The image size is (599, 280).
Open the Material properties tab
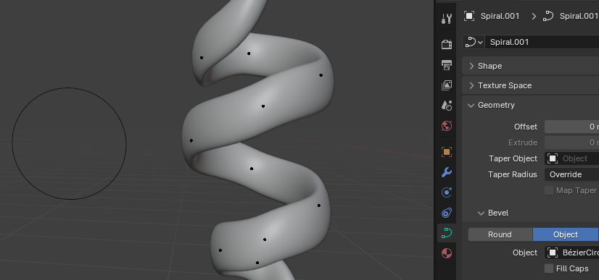(446, 253)
